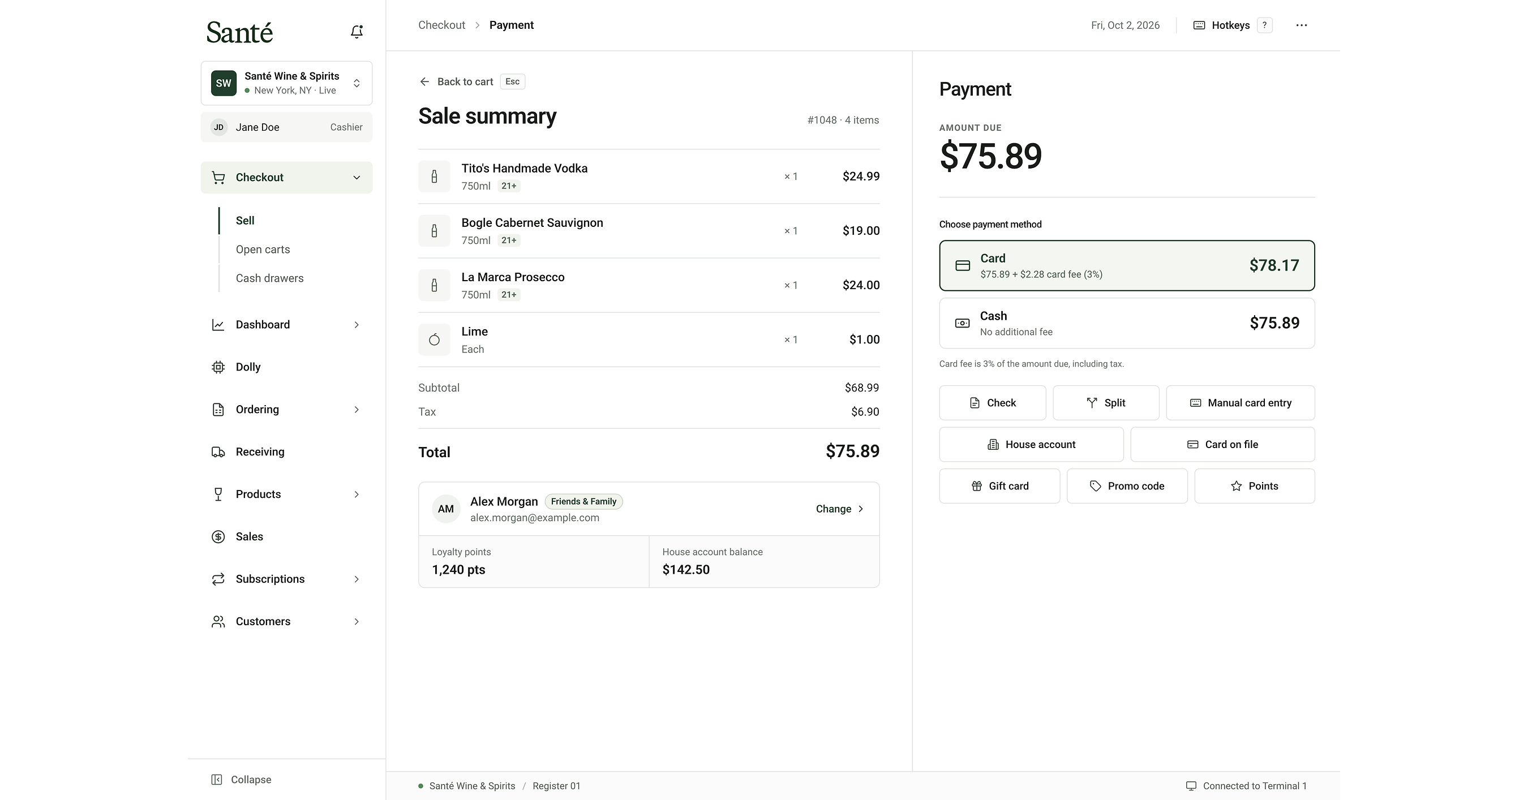This screenshot has height=800, width=1528.
Task: Expand the Subscriptions menu chevron
Action: pos(357,579)
